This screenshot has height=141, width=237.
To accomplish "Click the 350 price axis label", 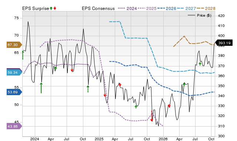I will tap(221, 86).
